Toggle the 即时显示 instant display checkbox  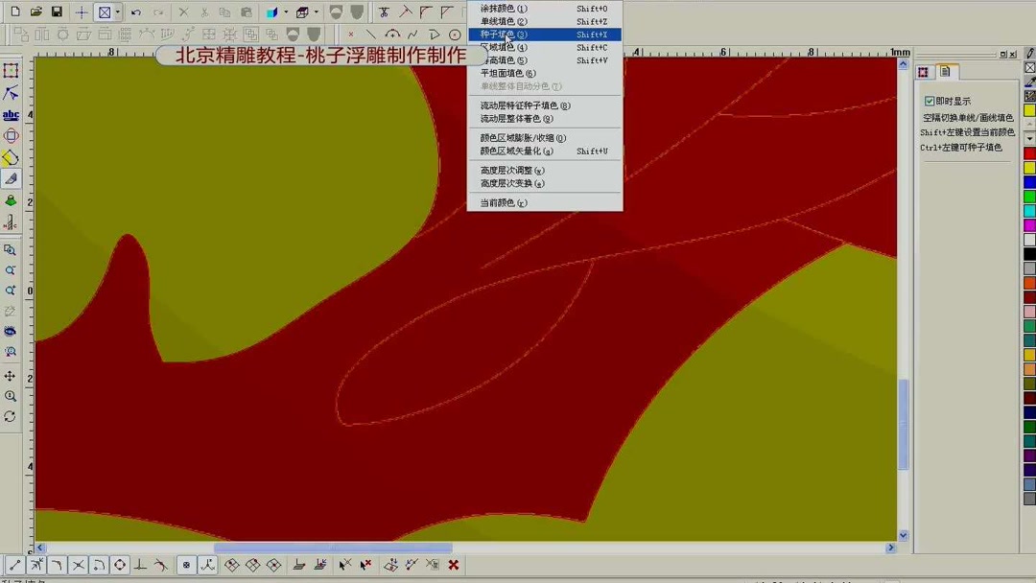point(930,100)
